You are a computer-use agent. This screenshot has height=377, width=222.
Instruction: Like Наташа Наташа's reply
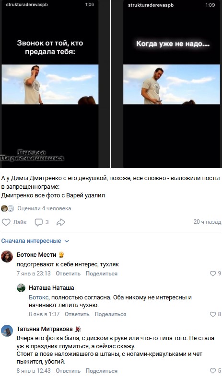[215, 314]
